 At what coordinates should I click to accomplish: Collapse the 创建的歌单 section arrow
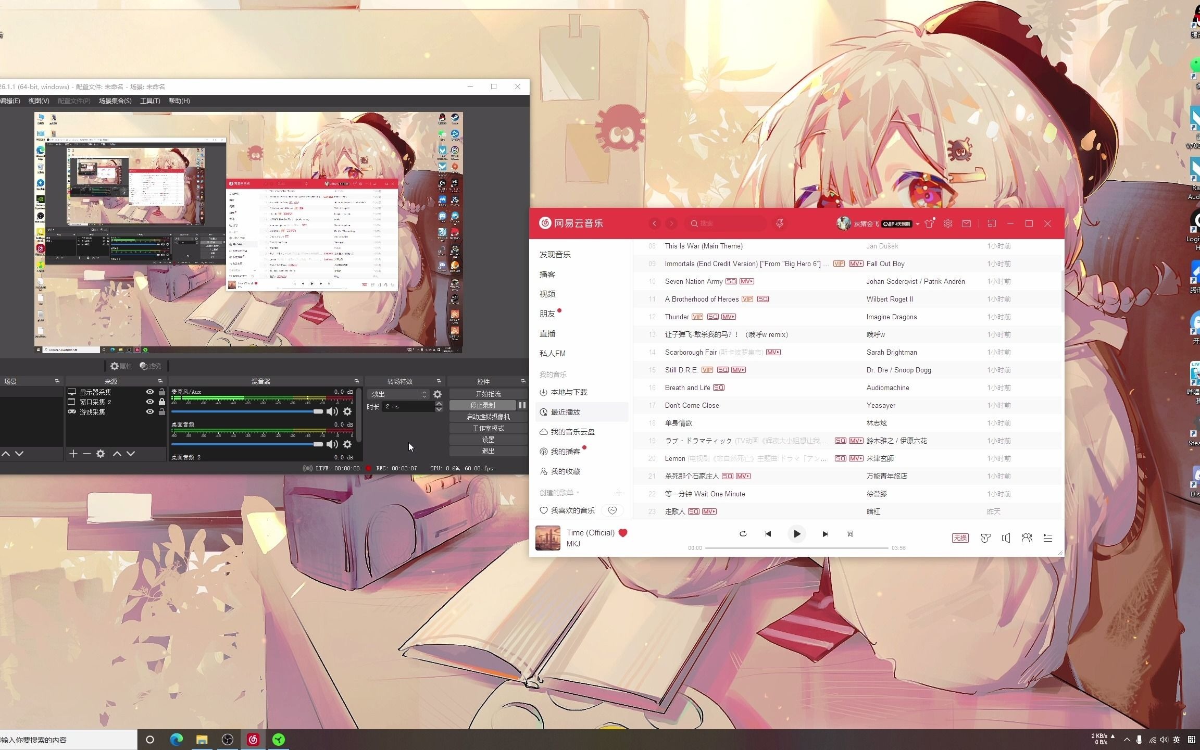pyautogui.click(x=578, y=493)
